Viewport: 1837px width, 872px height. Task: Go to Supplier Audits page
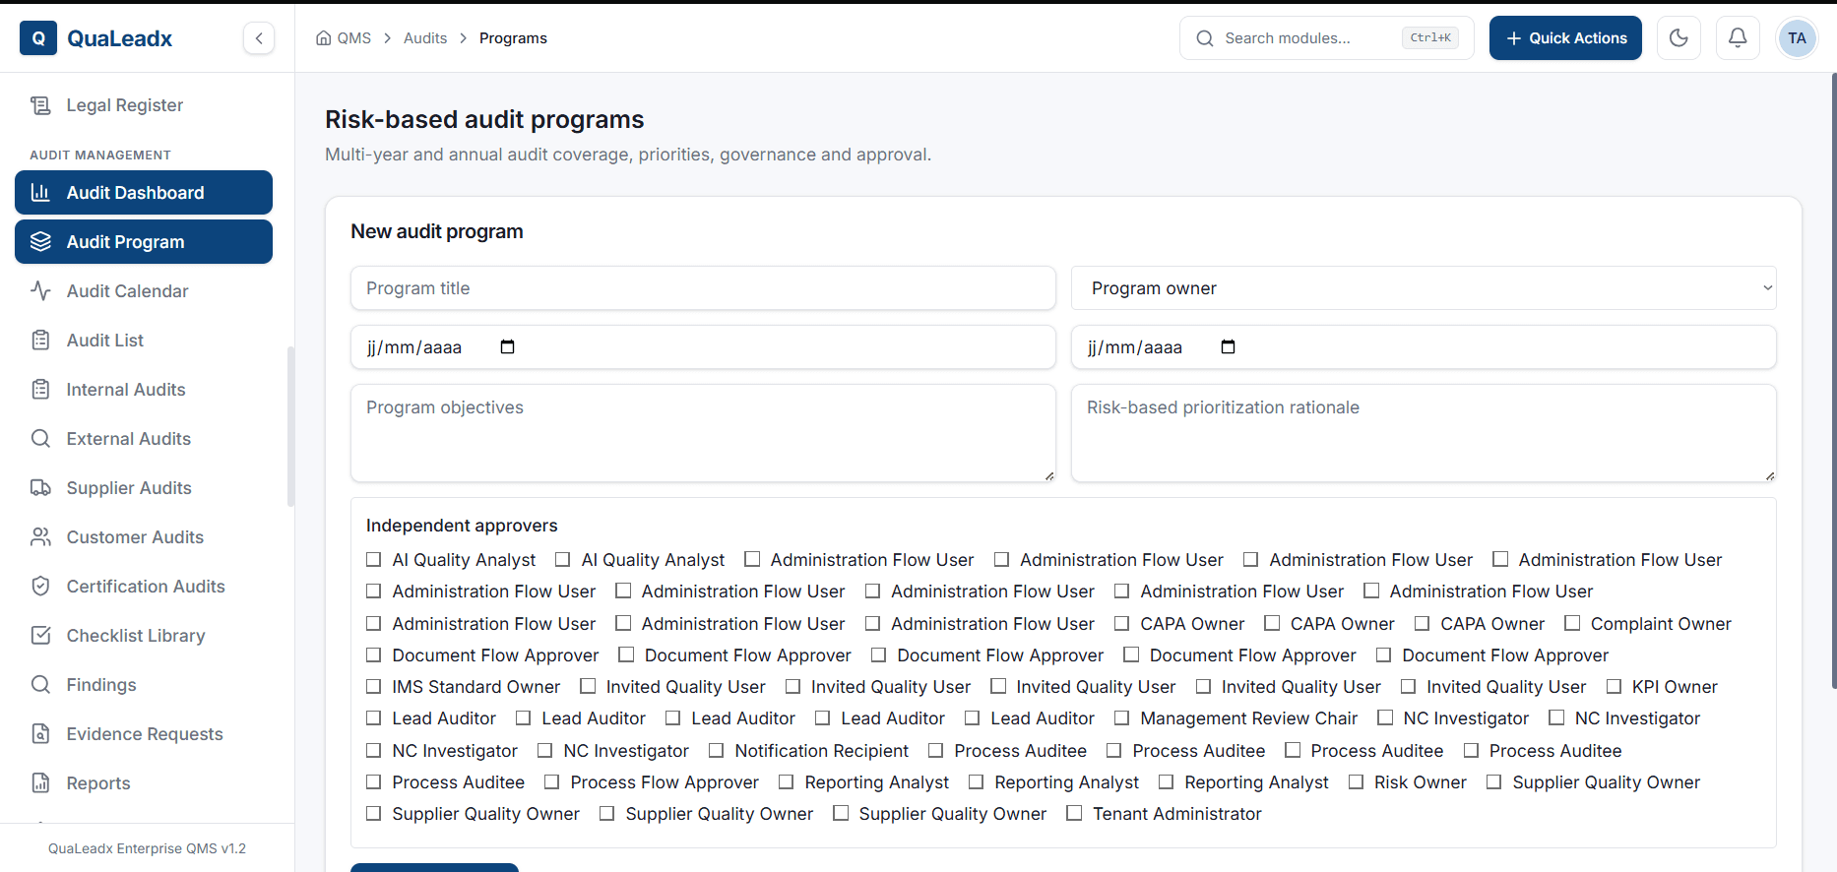144,488
